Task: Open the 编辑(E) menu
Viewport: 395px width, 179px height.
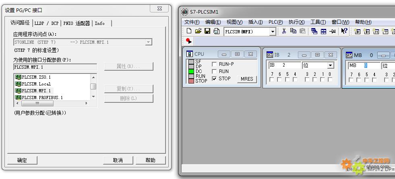Action: click(213, 22)
